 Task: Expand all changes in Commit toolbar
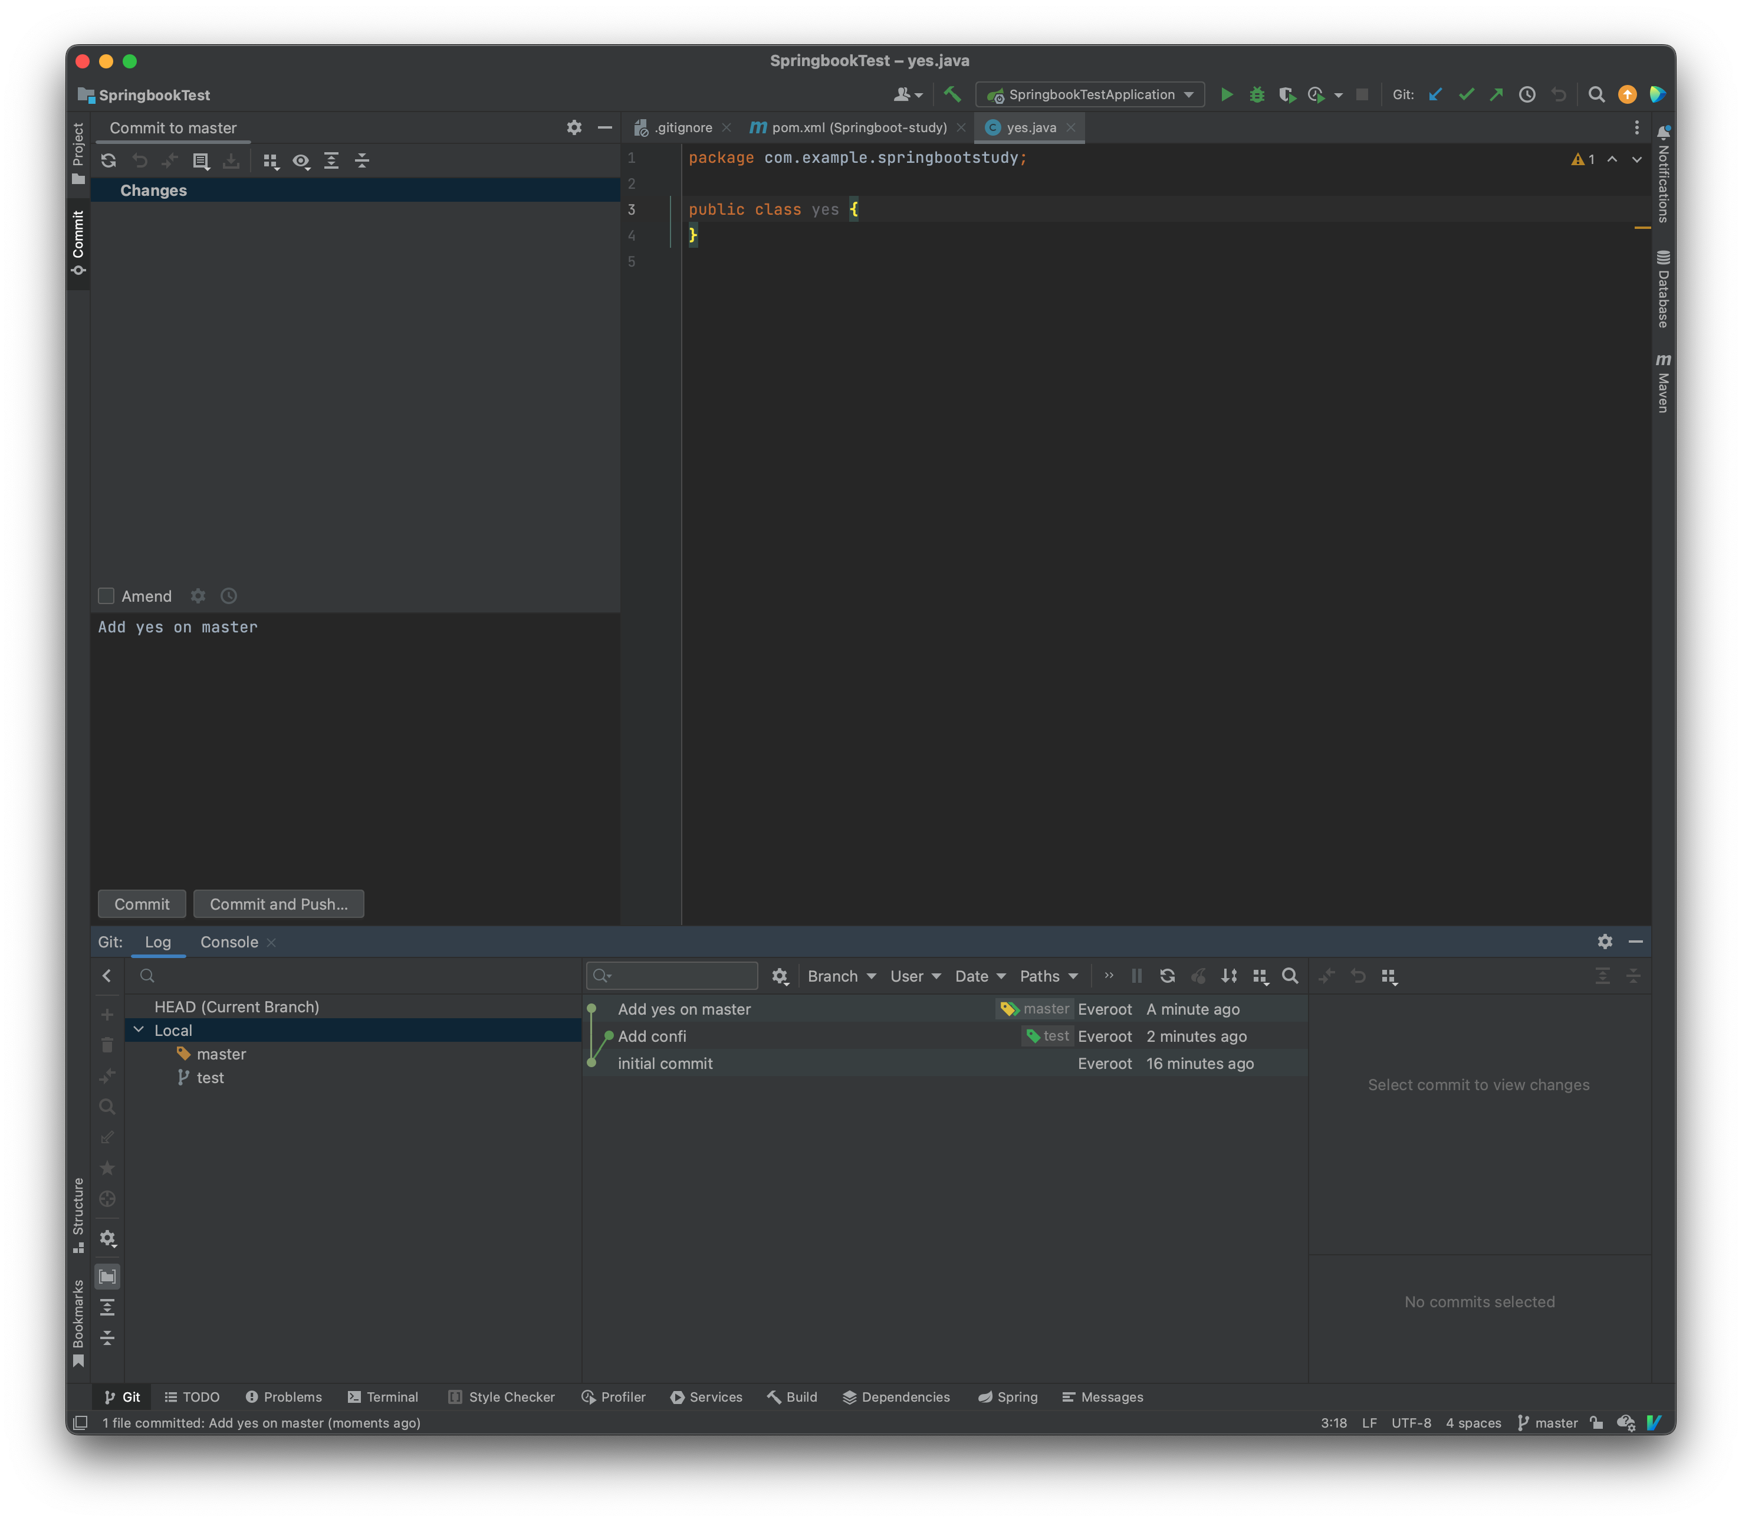tap(331, 160)
